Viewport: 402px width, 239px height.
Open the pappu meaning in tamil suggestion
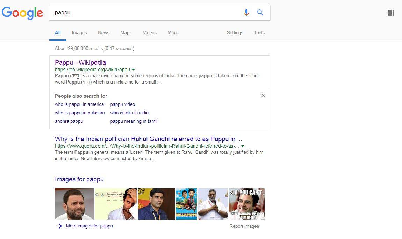[134, 121]
